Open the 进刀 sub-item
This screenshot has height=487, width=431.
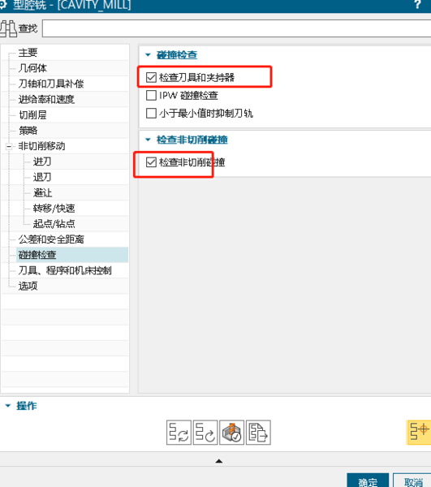pyautogui.click(x=42, y=162)
